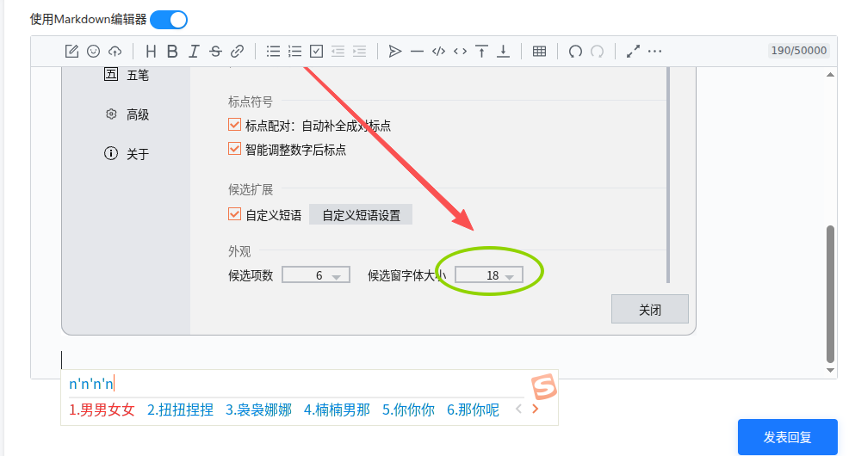Click the upward arrow with top bar icon
This screenshot has height=456, width=855.
pyautogui.click(x=481, y=52)
